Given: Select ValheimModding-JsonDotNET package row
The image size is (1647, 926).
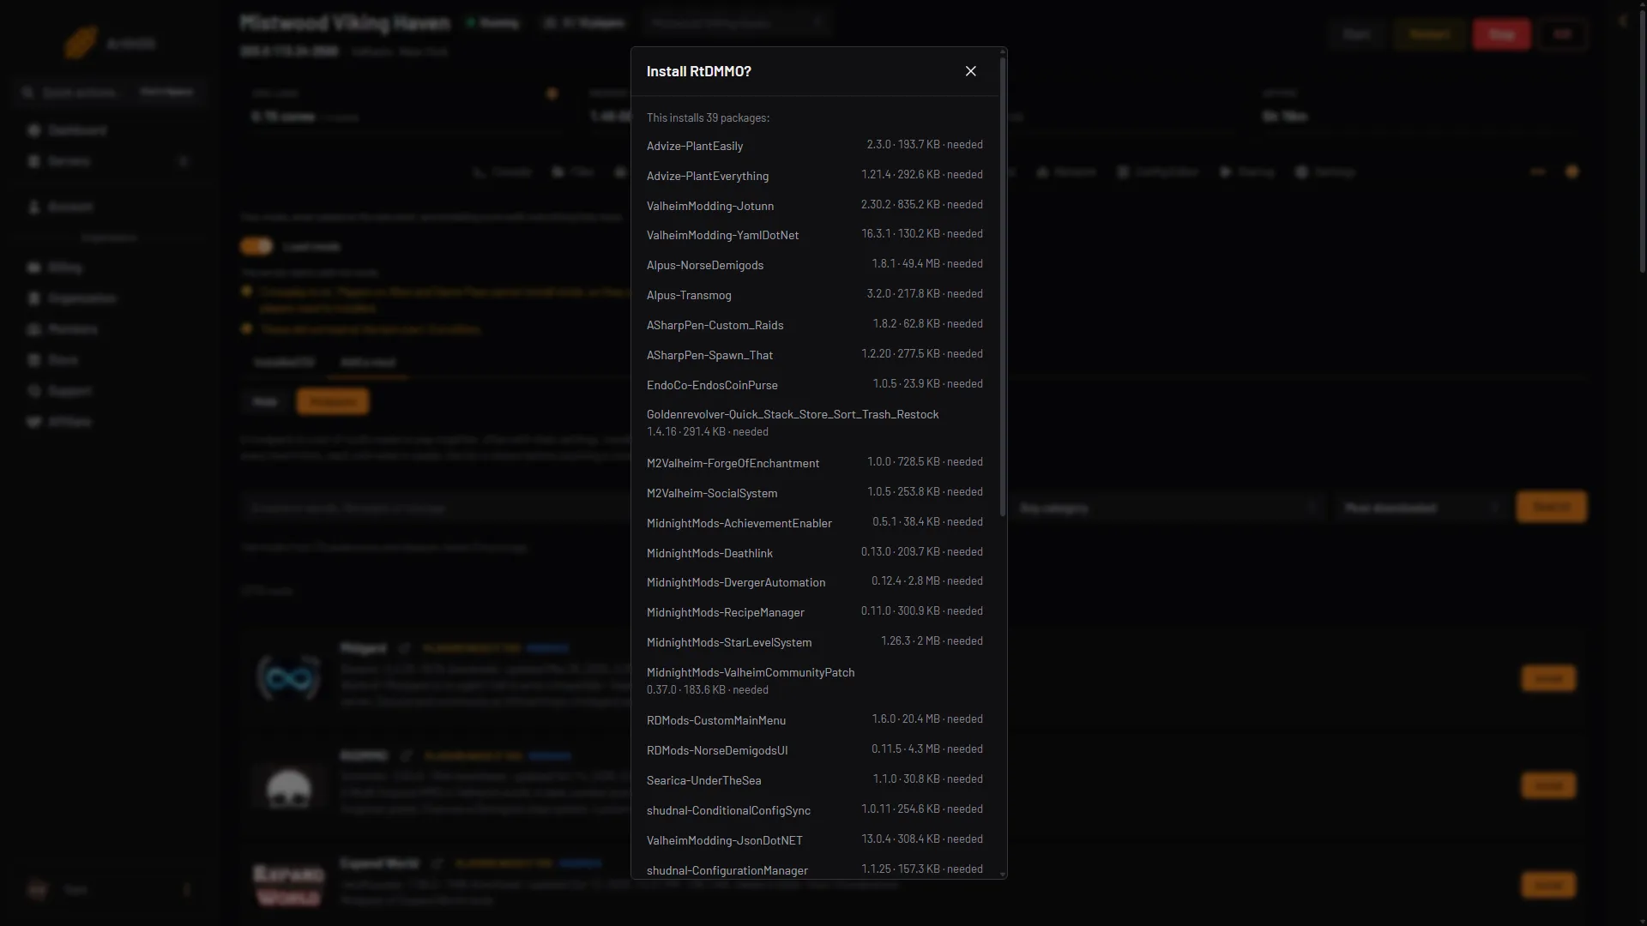Looking at the screenshot, I should (815, 840).
